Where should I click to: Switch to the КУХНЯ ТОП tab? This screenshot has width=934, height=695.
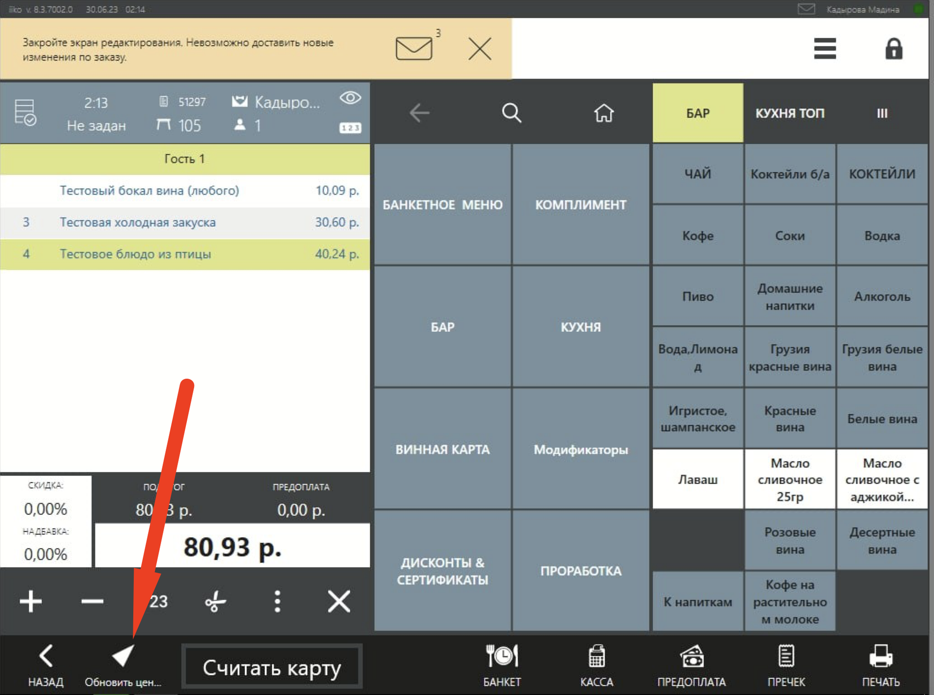790,113
